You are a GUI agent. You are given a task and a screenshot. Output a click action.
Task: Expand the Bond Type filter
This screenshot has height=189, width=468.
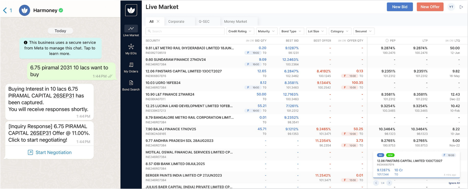[292, 31]
